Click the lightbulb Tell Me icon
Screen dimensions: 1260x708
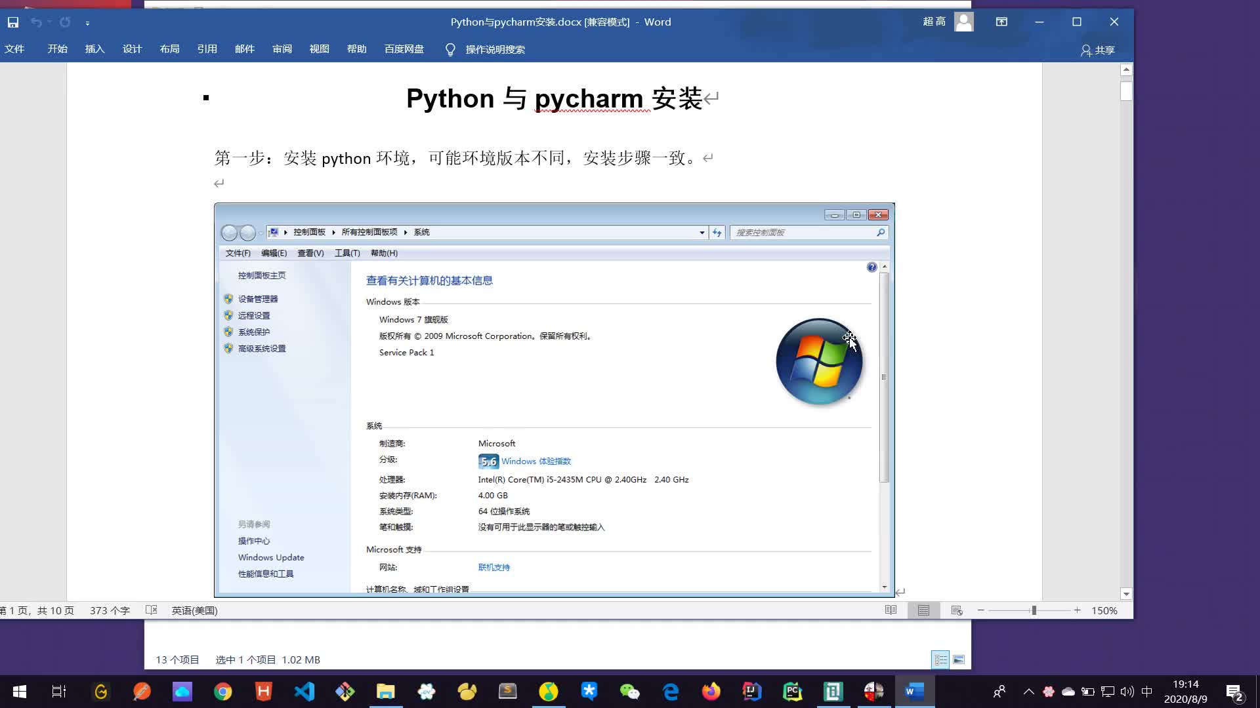click(450, 50)
